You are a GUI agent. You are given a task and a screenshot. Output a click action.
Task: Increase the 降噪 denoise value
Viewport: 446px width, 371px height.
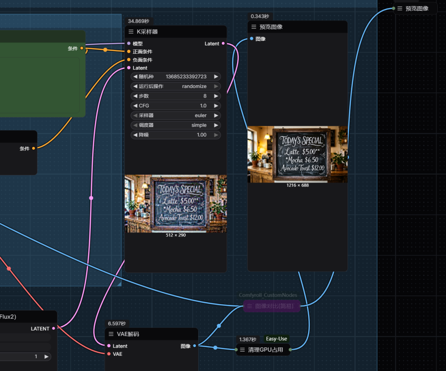[x=216, y=135]
